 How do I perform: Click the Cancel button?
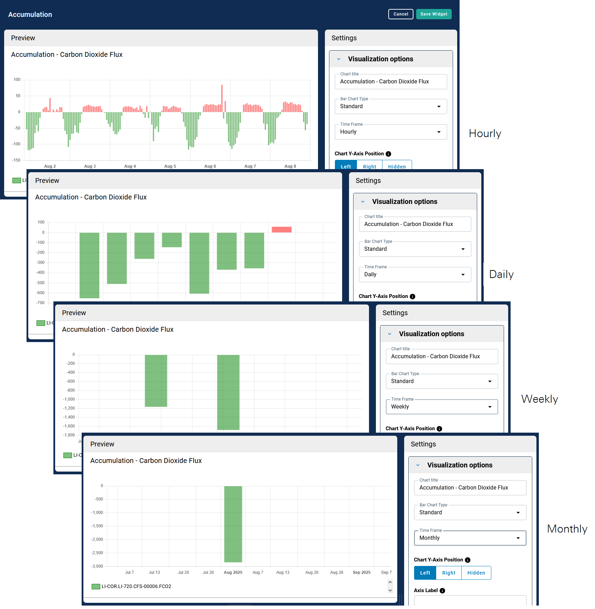[401, 14]
